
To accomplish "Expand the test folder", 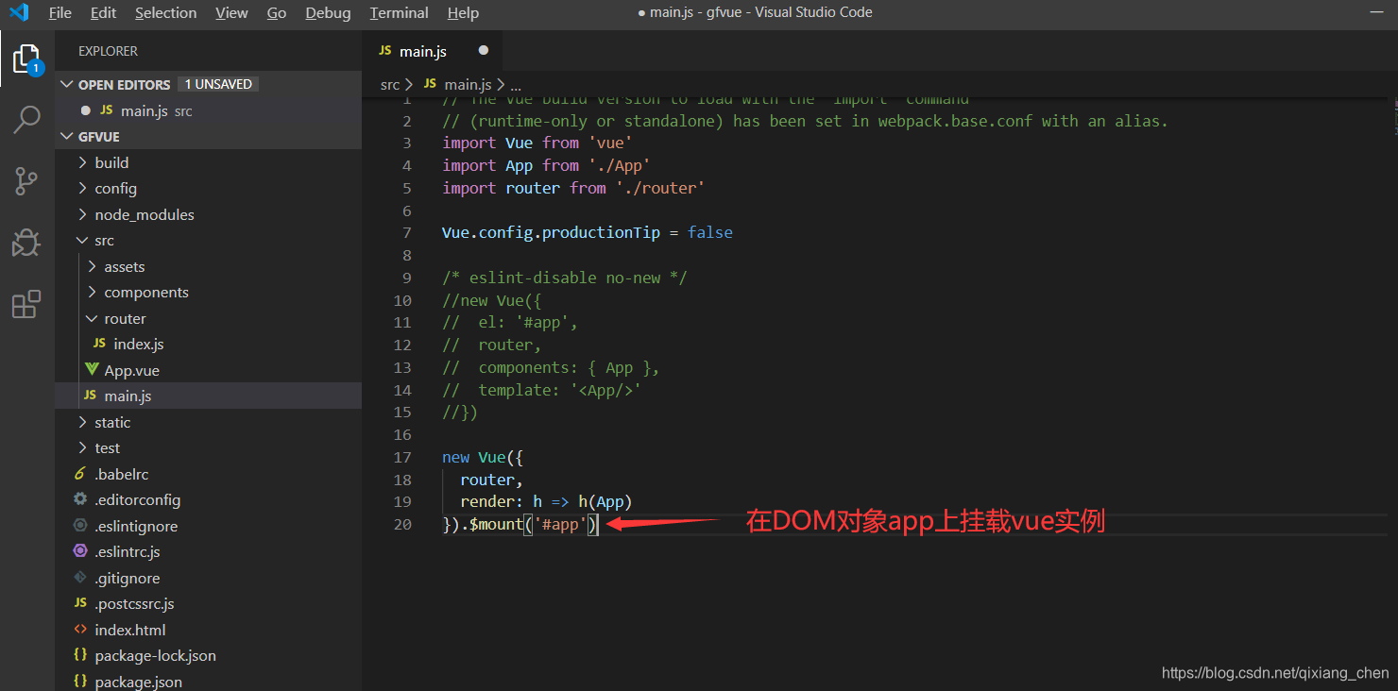I will point(208,447).
